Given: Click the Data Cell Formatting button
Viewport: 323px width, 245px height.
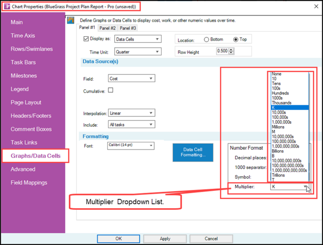Looking at the screenshot, I should click(193, 152).
